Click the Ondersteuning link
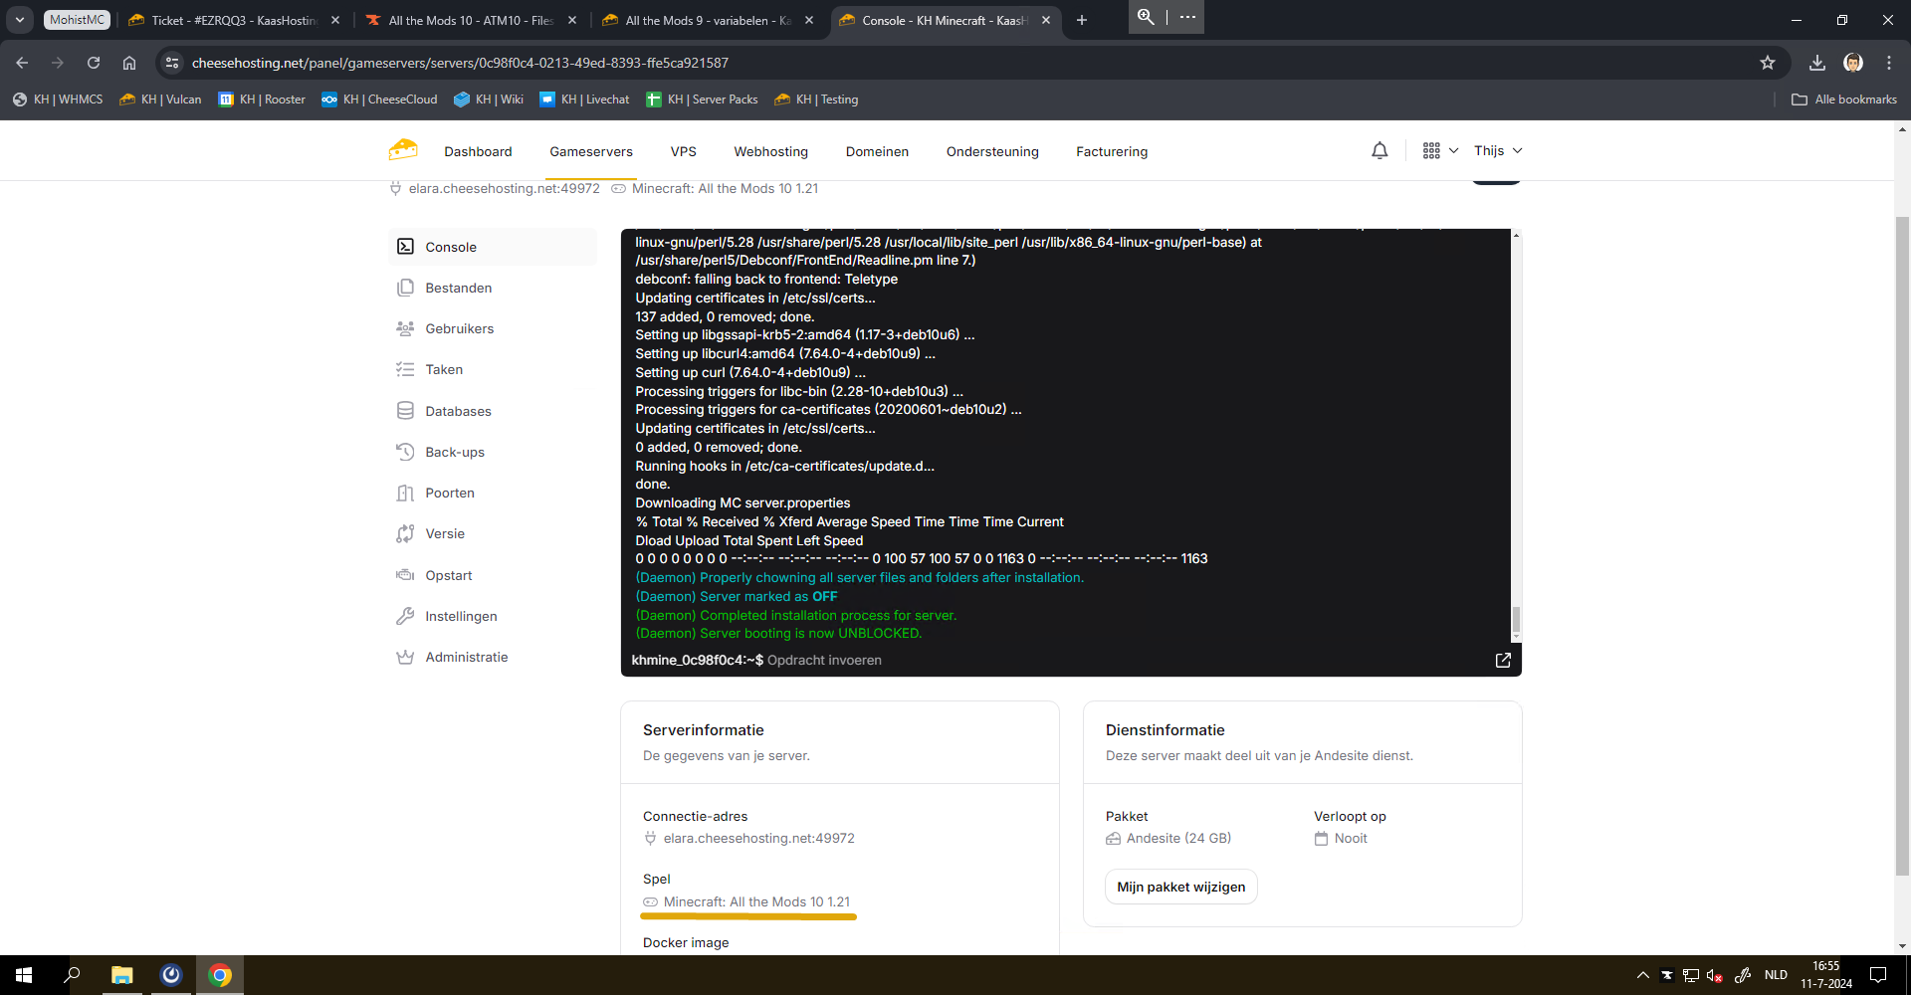This screenshot has width=1911, height=995. coord(992,152)
